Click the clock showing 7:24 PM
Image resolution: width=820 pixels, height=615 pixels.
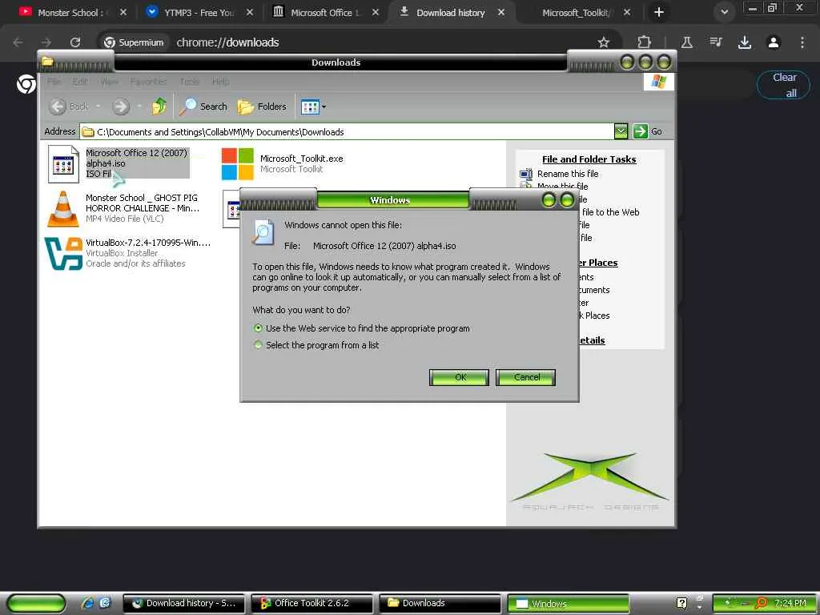(x=790, y=603)
